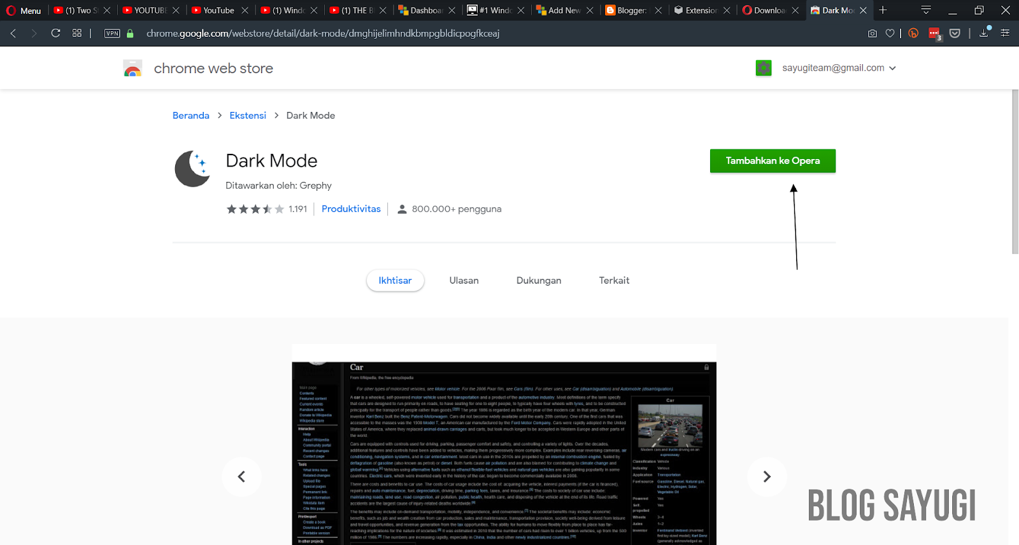This screenshot has height=545, width=1019.
Task: Open the downloads toolbar icon
Action: click(x=985, y=32)
